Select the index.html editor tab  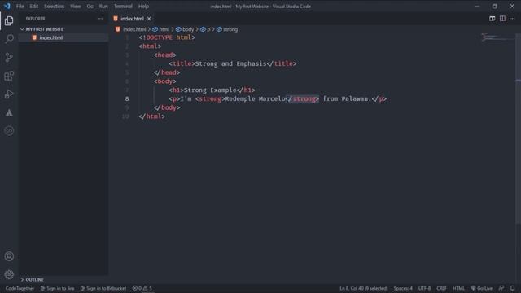pos(132,19)
